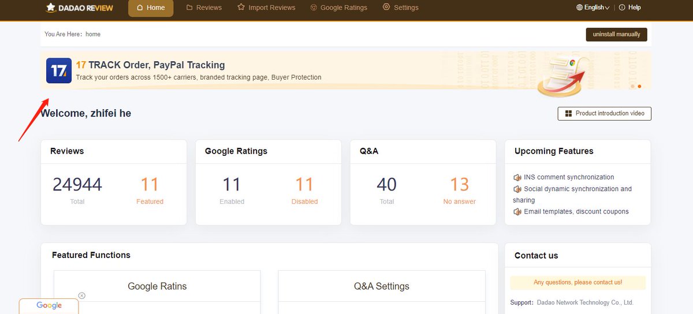Go to the Reviews menu

[204, 8]
